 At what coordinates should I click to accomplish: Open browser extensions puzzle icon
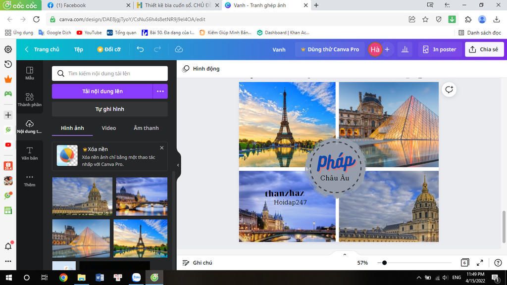pos(468,19)
